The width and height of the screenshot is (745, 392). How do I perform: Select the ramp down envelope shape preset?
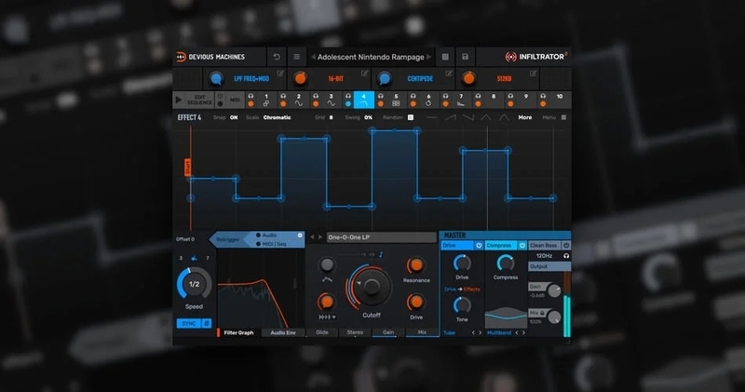(x=468, y=117)
